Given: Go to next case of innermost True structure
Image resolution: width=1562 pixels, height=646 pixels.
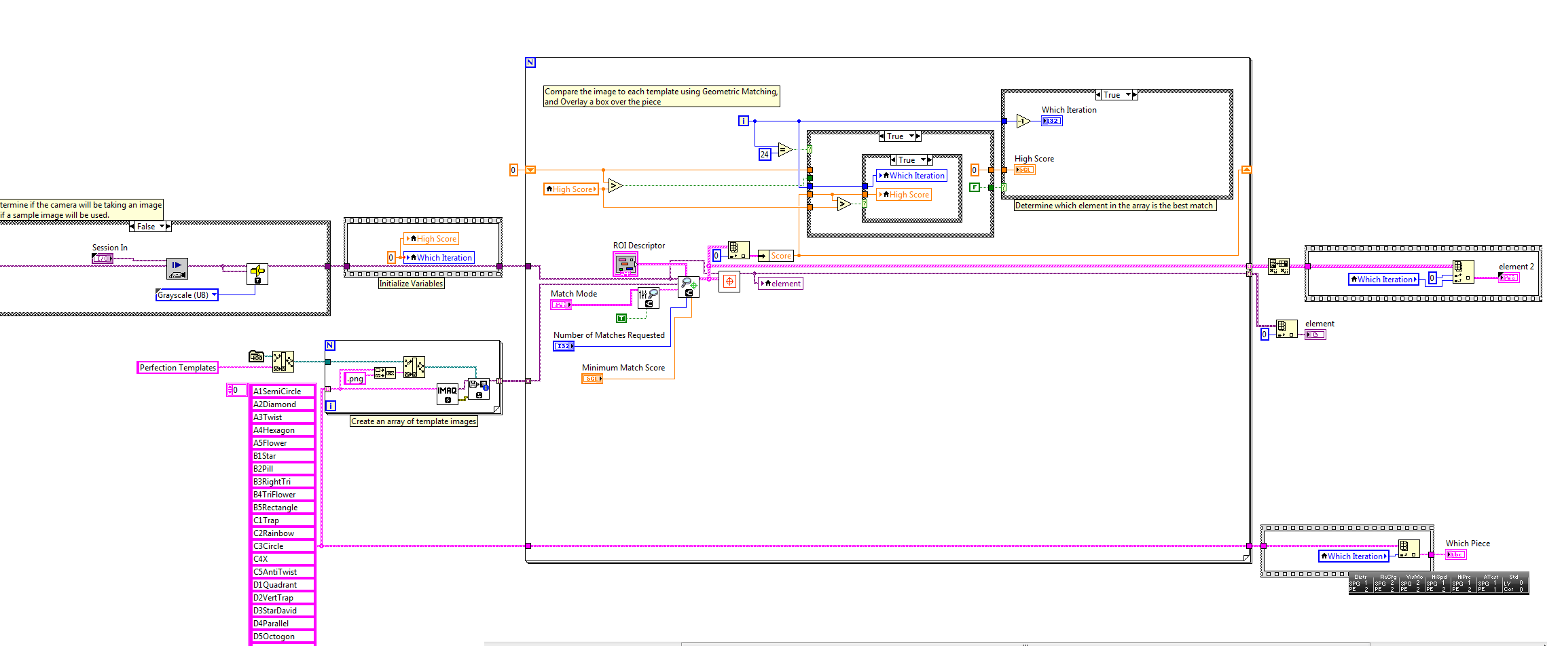Looking at the screenshot, I should [x=930, y=160].
